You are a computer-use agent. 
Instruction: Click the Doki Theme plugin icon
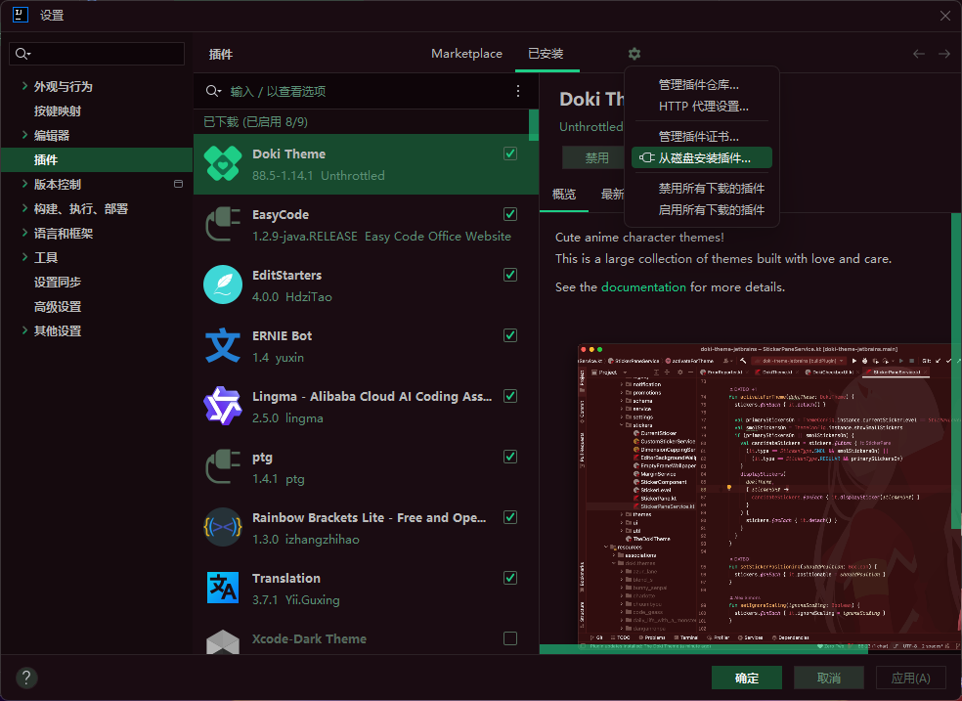[222, 163]
